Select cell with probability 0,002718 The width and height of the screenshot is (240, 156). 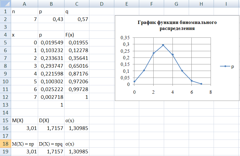click(51, 97)
